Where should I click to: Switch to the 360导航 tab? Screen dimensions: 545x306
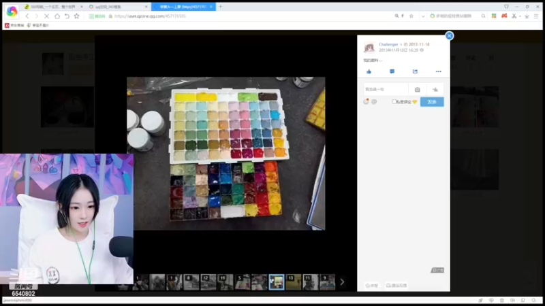pyautogui.click(x=52, y=7)
